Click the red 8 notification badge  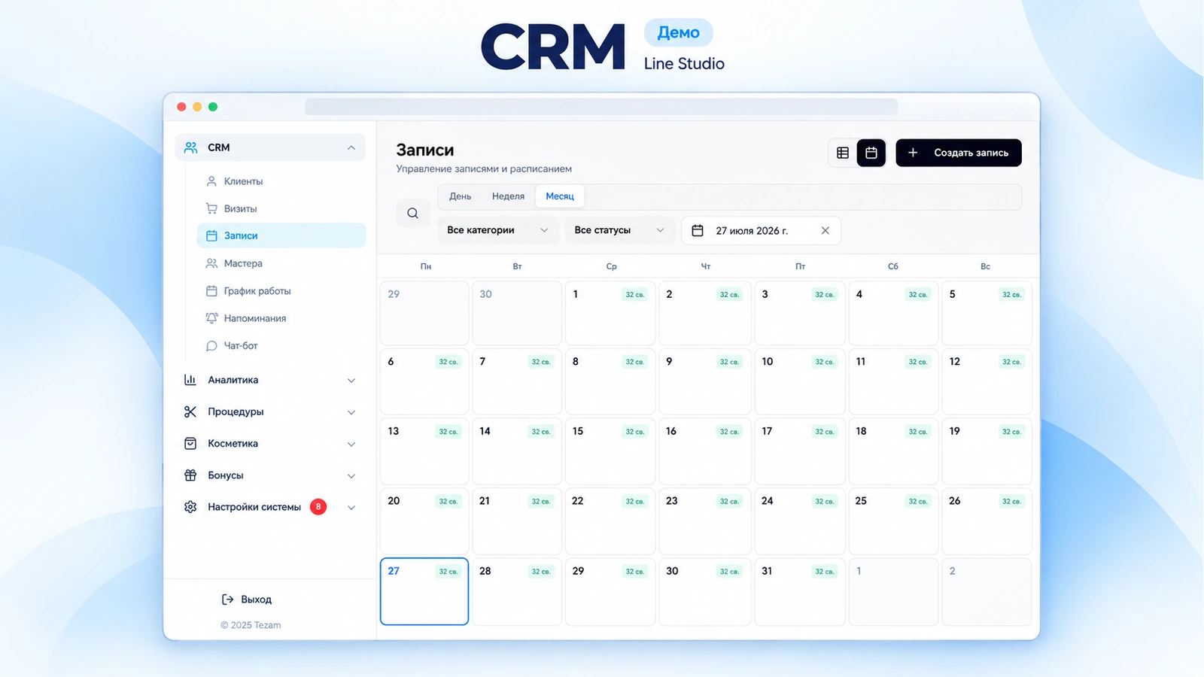(318, 507)
